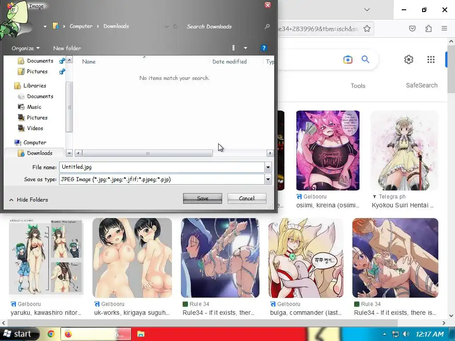Click the magnifier icon in Search Downloads
The height and width of the screenshot is (341, 455).
(267, 26)
